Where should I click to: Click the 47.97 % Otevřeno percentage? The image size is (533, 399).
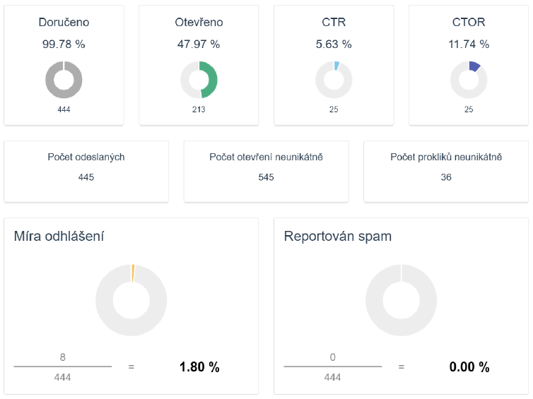[x=199, y=44]
